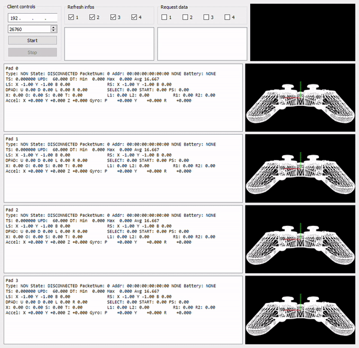Viewport: 359px width, 348px height.
Task: Click the Pad 2 controller wireframe view
Action: [300, 239]
